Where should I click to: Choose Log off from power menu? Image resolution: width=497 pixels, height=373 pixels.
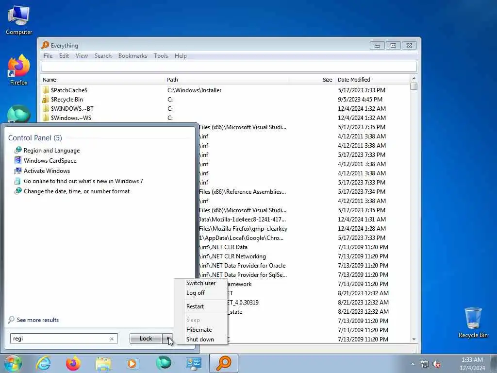click(201, 293)
